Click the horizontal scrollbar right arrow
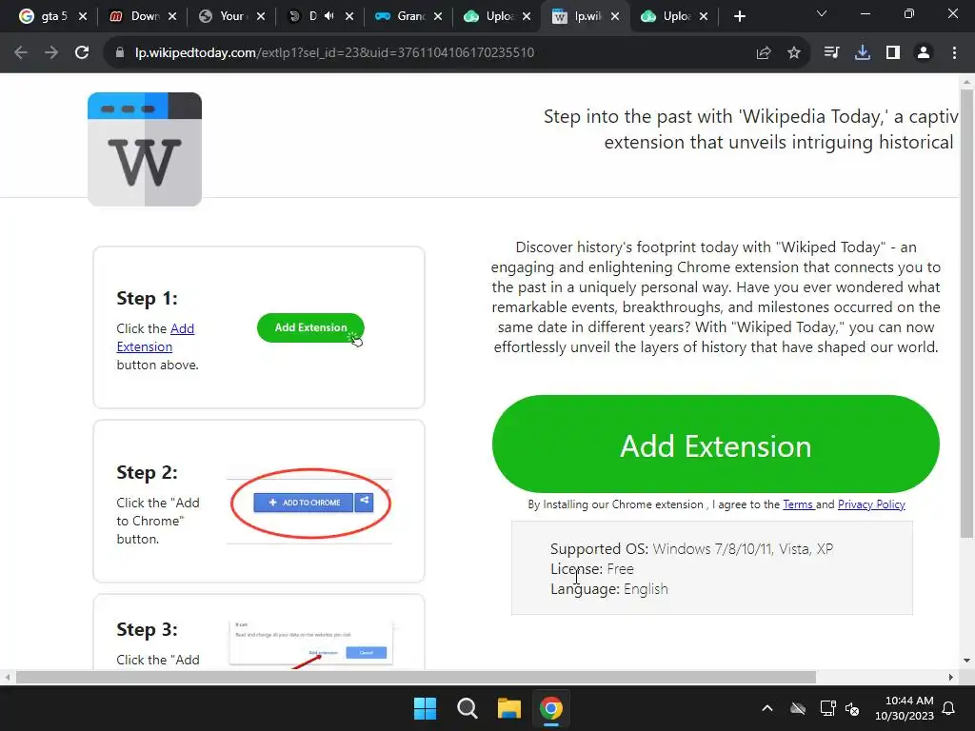The width and height of the screenshot is (975, 731). click(x=951, y=677)
